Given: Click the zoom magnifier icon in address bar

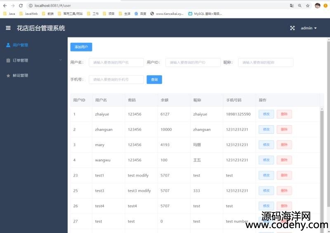Looking at the screenshot, I should [300, 6].
